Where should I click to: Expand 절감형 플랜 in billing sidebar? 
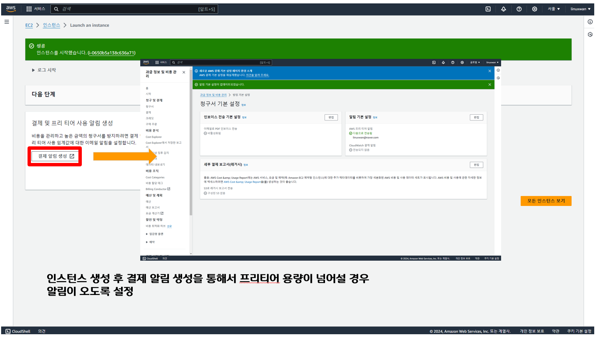coord(155,234)
